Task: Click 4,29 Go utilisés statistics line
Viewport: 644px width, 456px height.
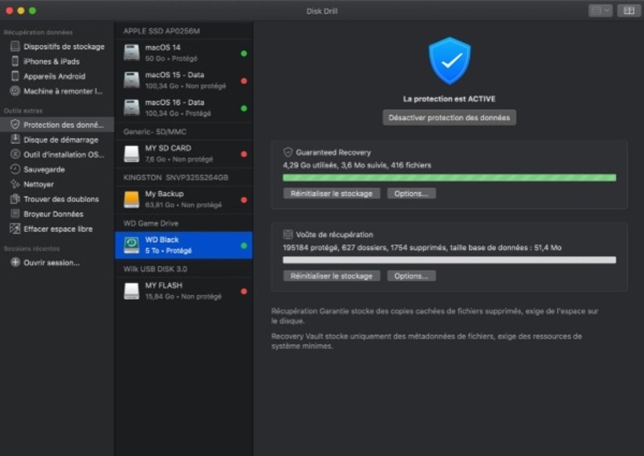Action: (357, 165)
